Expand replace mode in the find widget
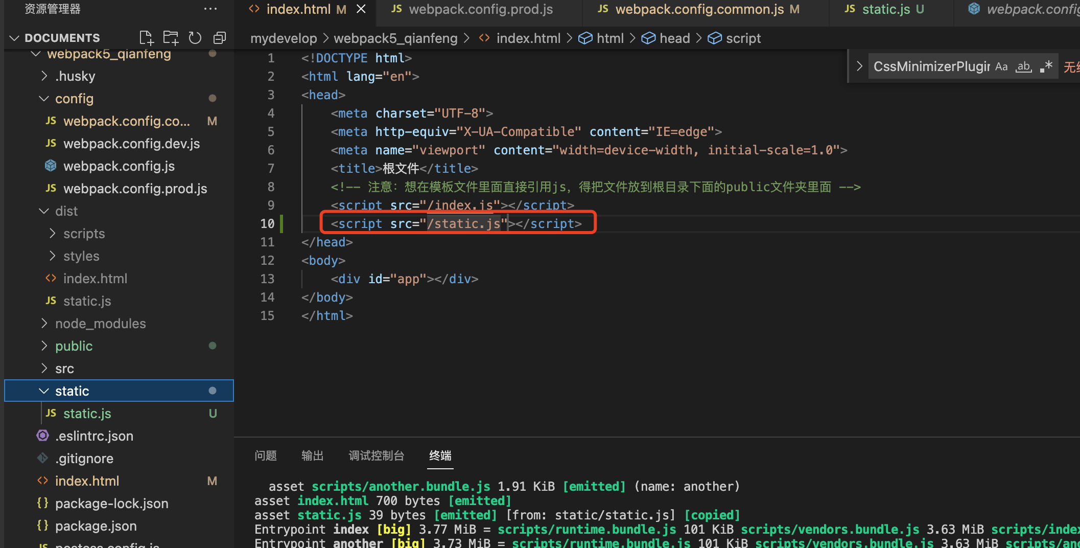Viewport: 1080px width, 548px height. (x=859, y=66)
